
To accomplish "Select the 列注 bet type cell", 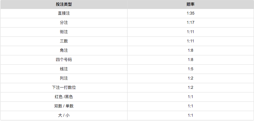I will coord(64,78).
